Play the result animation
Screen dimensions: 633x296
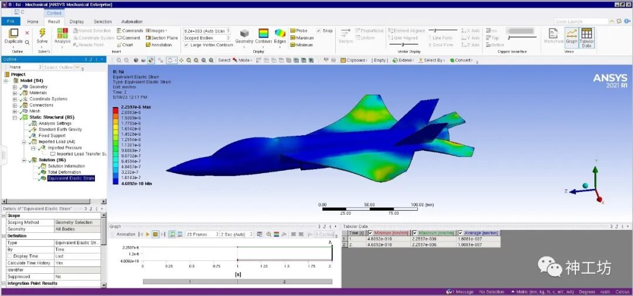point(148,235)
